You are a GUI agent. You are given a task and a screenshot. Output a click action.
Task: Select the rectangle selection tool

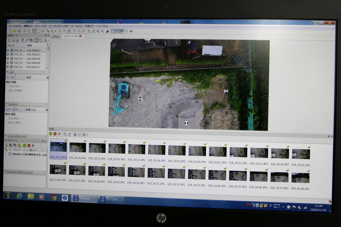pos(39,31)
